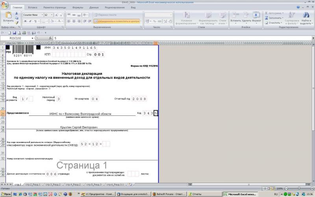Click the Format Painter brush icon
The image size is (315, 197).
17,22
